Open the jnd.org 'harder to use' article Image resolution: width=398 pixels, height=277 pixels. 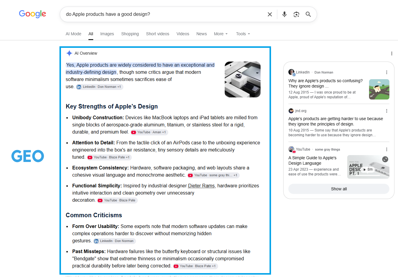336,121
